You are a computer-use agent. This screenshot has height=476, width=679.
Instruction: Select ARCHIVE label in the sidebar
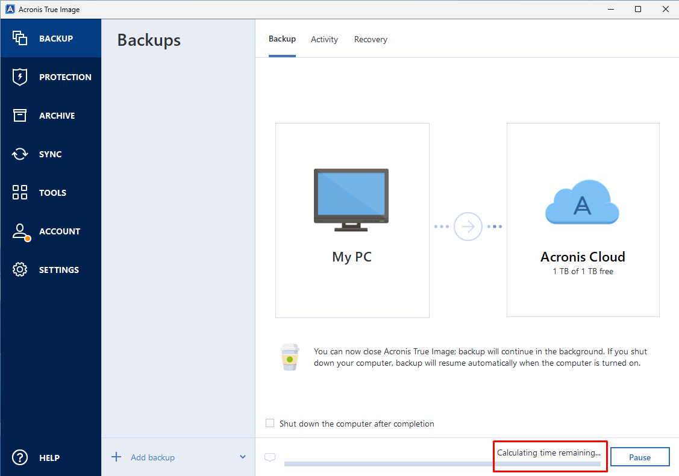click(57, 116)
